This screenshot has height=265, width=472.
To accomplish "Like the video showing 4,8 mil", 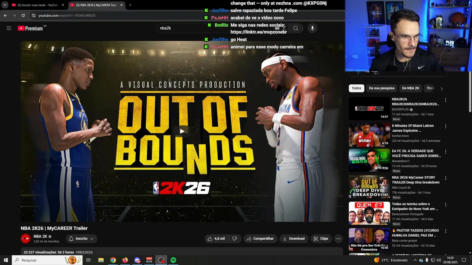I will tap(216, 239).
